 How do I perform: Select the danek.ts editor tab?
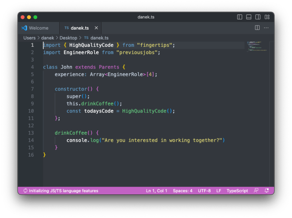80,28
